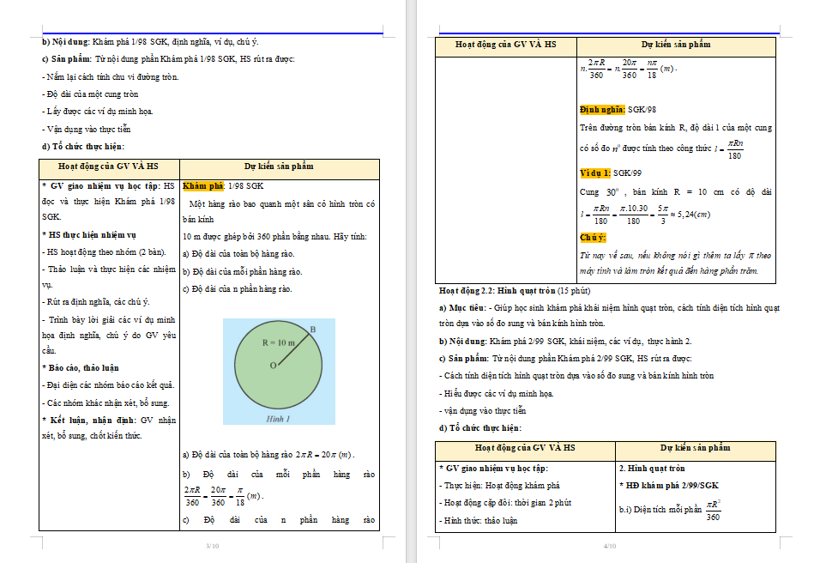The height and width of the screenshot is (563, 820).
Task: Click the '* HĐ khám phá 2/99/SGK' text
Action: click(x=668, y=485)
